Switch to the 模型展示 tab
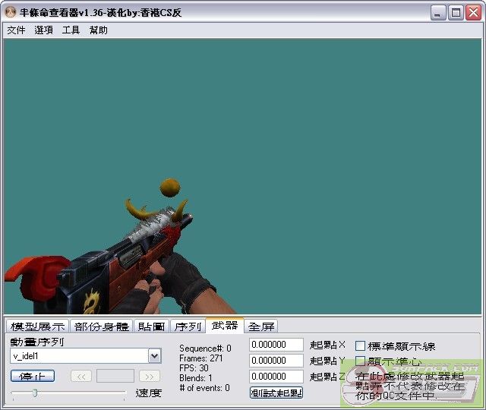 (x=37, y=326)
